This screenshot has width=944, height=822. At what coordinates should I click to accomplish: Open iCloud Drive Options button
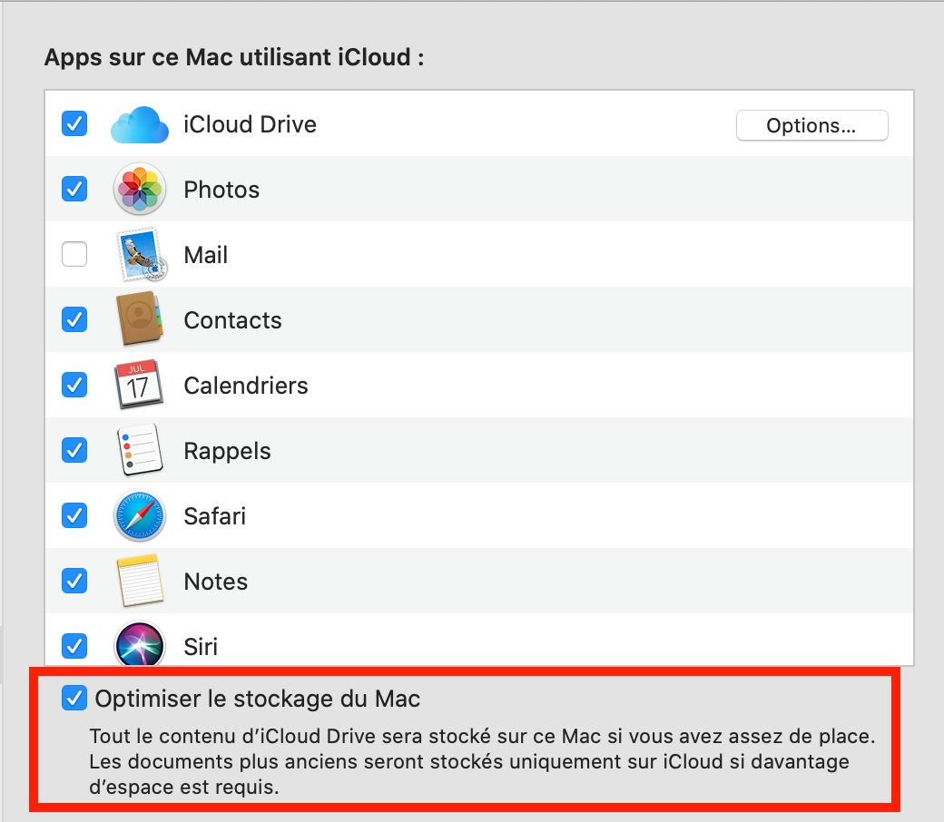point(811,125)
